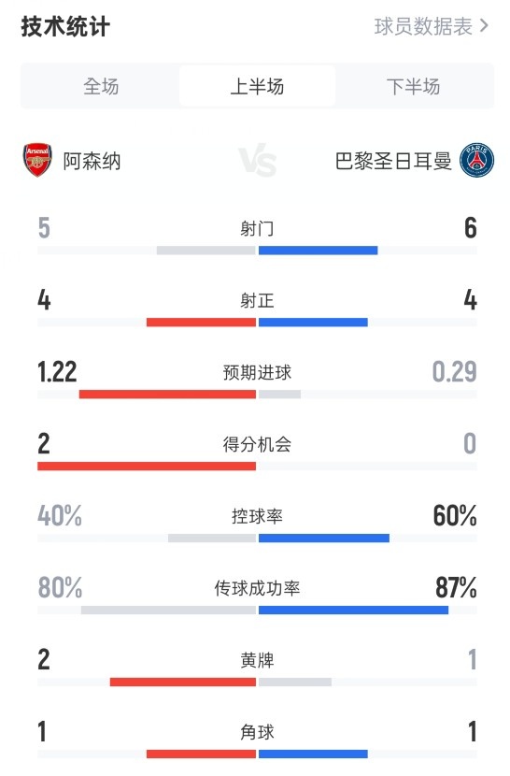
Task: Click the blue 传球成功率 87% bar
Action: pos(354,611)
